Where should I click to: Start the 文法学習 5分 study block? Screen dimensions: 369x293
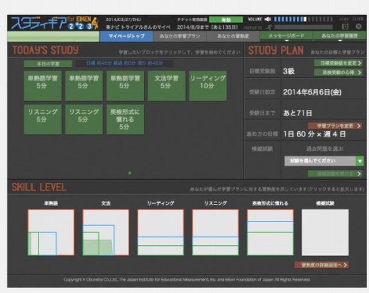tap(166, 86)
